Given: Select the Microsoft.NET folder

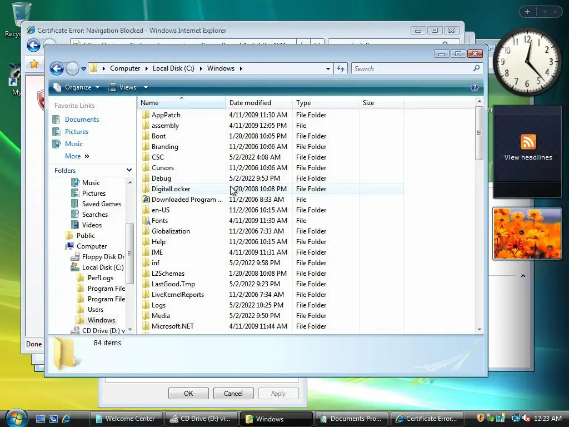Looking at the screenshot, I should point(172,326).
